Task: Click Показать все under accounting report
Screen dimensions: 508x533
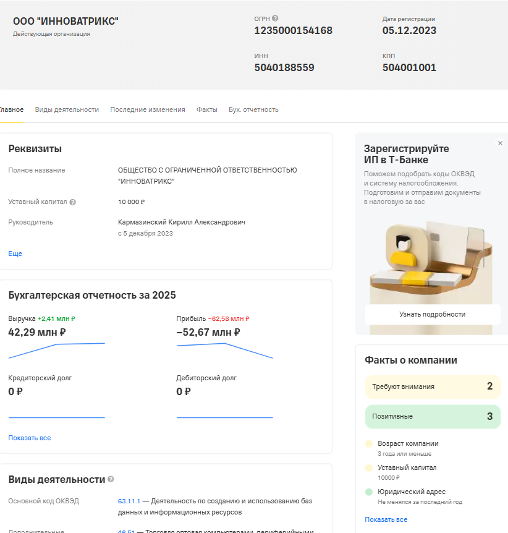Action: (29, 438)
